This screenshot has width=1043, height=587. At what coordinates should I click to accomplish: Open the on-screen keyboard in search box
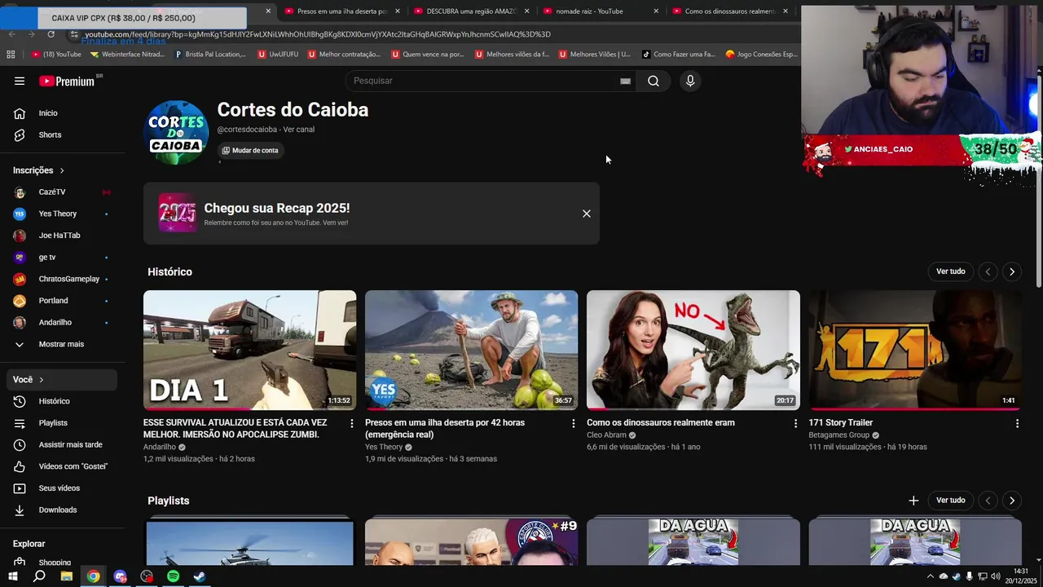(625, 82)
